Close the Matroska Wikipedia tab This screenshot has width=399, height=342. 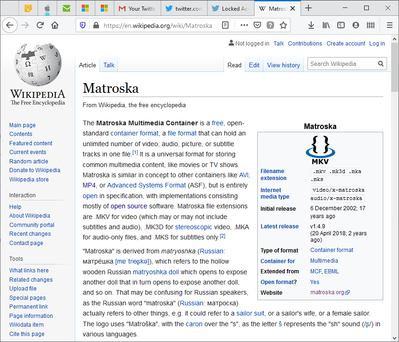click(293, 8)
